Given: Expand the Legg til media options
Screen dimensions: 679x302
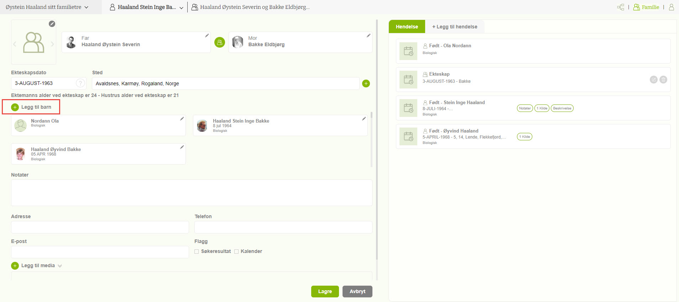Looking at the screenshot, I should 60,266.
